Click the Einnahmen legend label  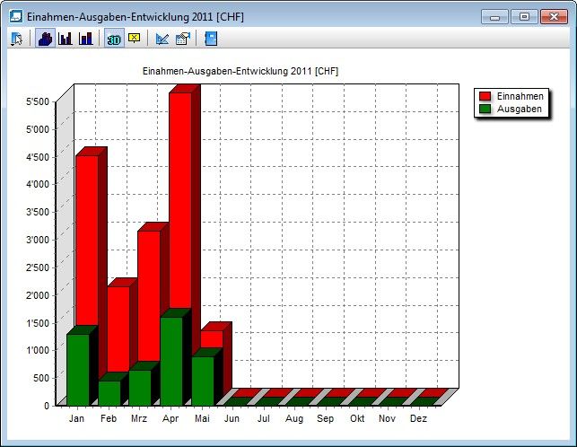tap(520, 96)
